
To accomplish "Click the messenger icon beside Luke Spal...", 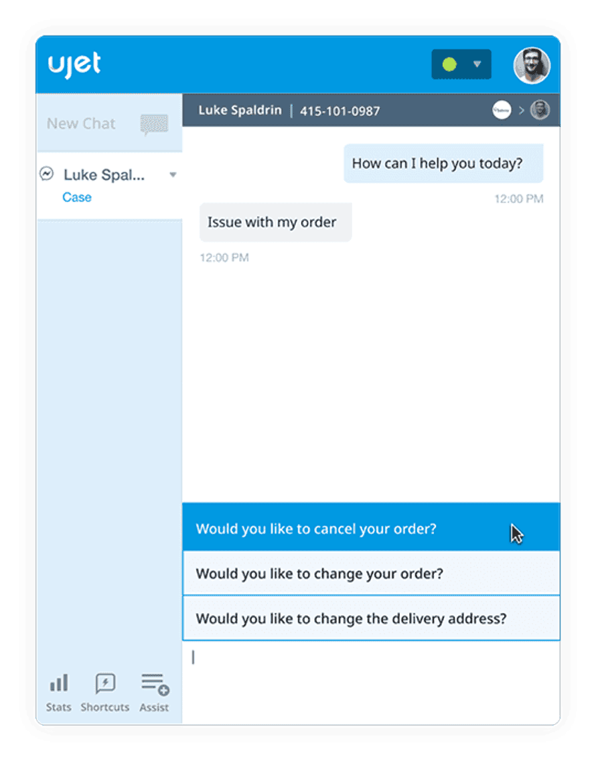I will [47, 174].
